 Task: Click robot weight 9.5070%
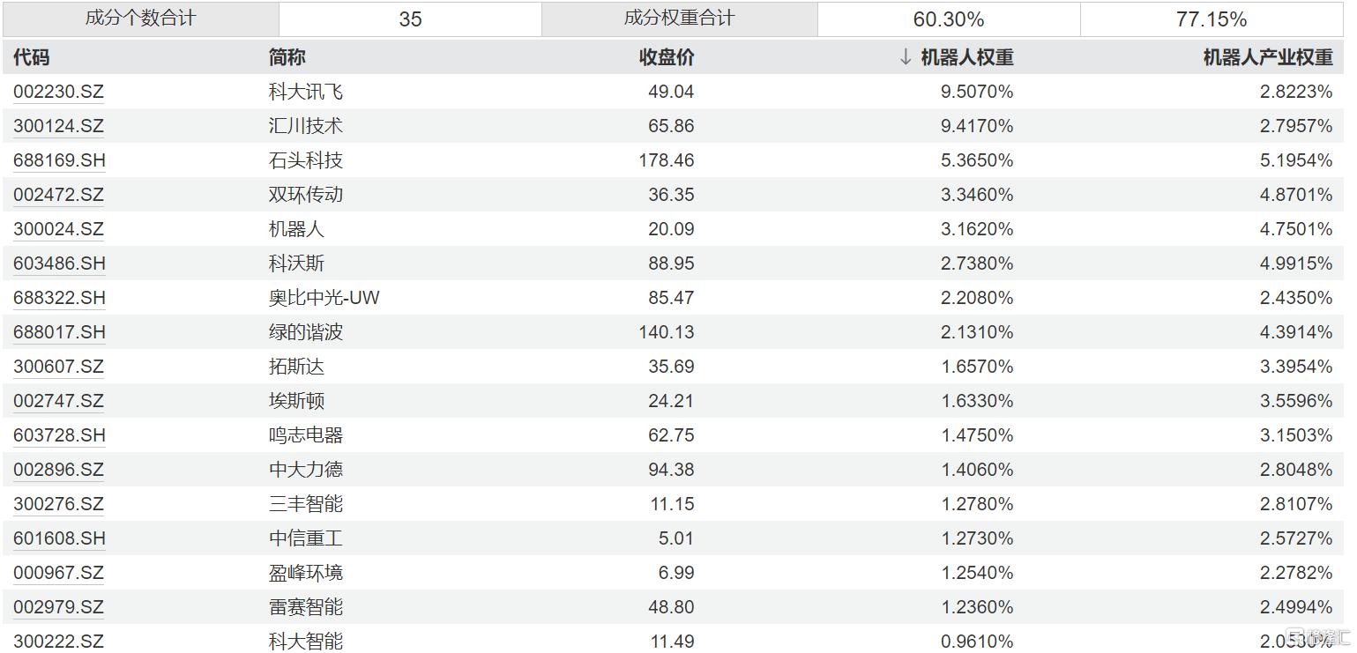pos(977,92)
